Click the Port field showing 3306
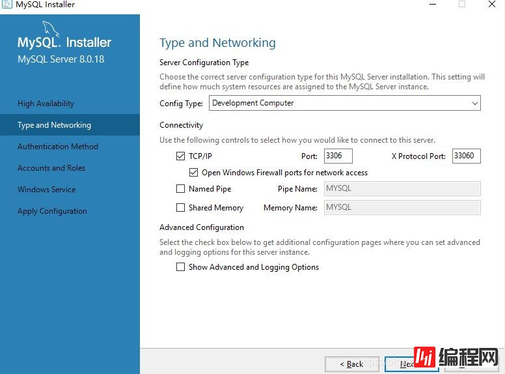This screenshot has width=505, height=374. [338, 156]
